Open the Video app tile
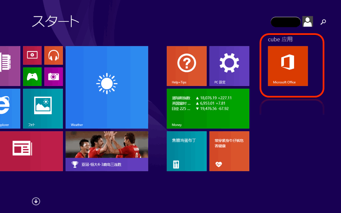Screen dimensions: 341x213 tap(32, 55)
